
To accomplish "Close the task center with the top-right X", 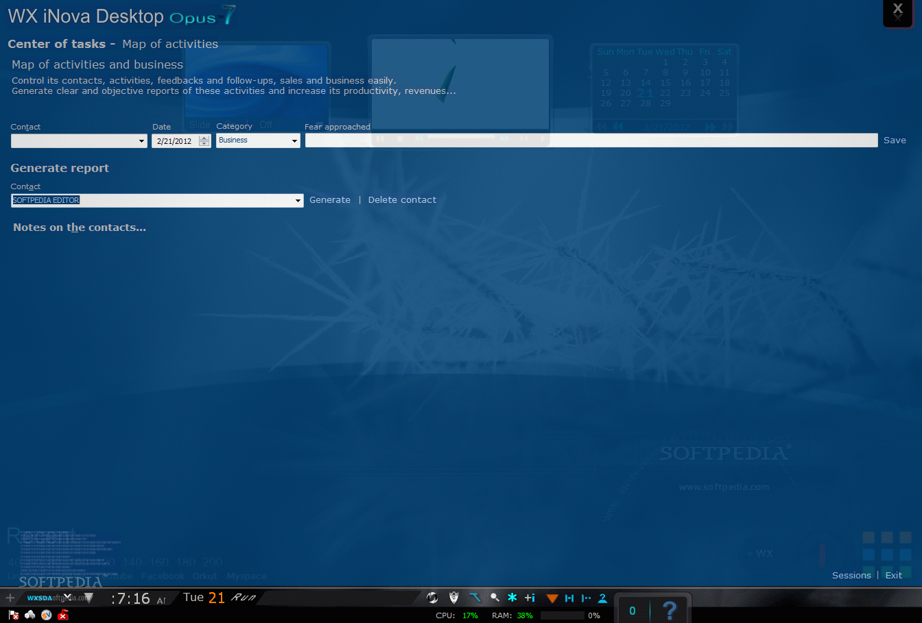I will (x=897, y=11).
